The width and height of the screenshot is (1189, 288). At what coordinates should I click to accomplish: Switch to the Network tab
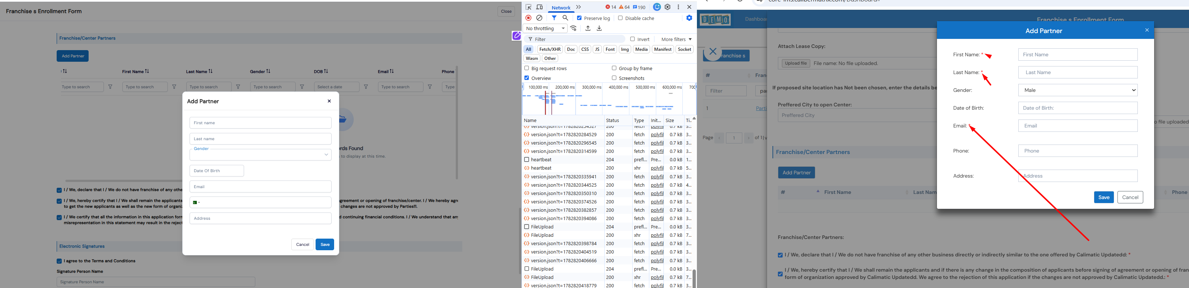click(561, 7)
